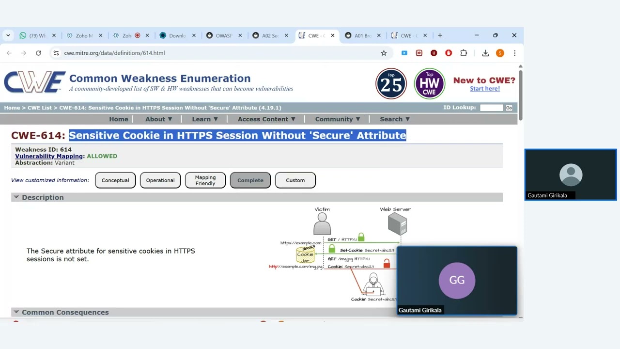The width and height of the screenshot is (620, 349).
Task: Open the Vulnerability Mapping link
Action: pyautogui.click(x=49, y=156)
